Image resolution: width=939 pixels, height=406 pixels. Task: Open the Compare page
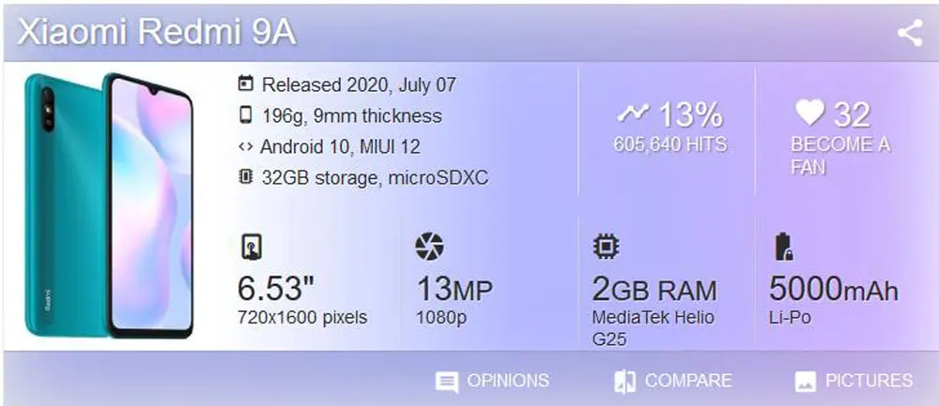coord(672,381)
